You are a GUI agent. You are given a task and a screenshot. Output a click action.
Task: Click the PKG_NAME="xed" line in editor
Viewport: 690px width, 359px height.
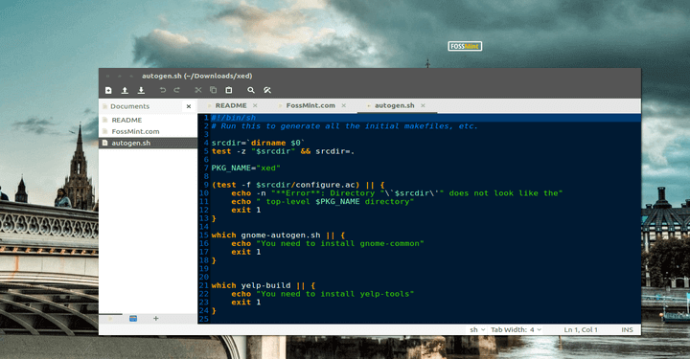click(x=246, y=168)
